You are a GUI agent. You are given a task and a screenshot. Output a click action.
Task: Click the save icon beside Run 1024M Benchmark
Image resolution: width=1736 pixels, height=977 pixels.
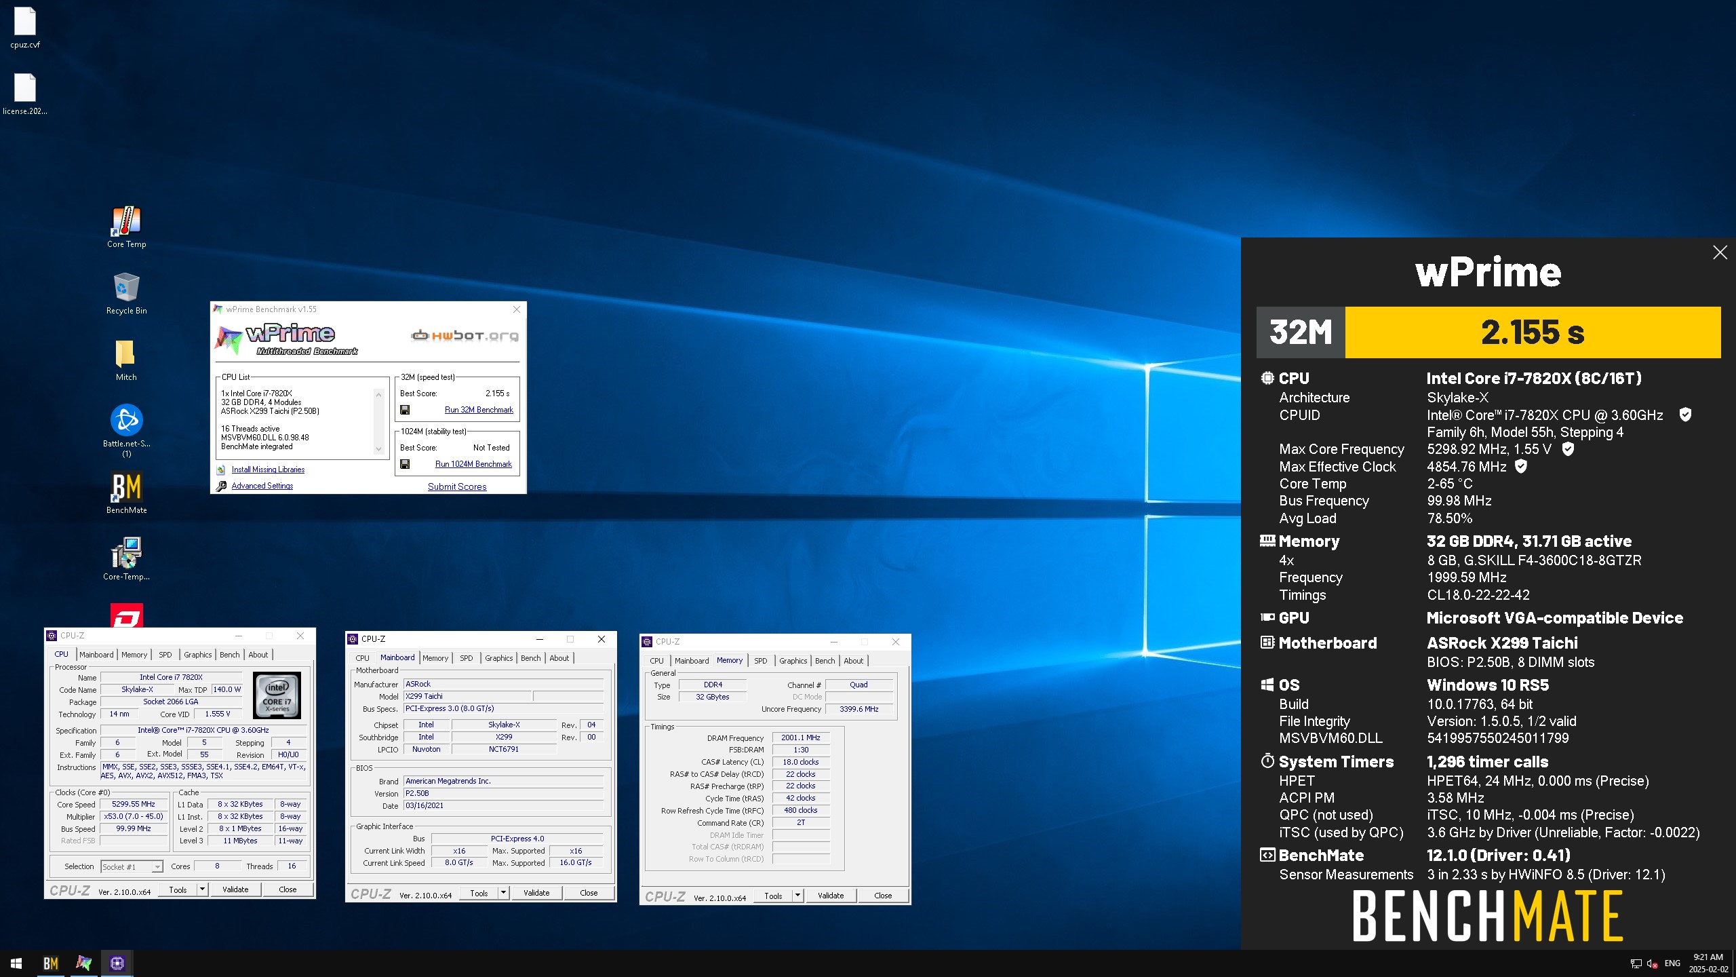coord(405,464)
